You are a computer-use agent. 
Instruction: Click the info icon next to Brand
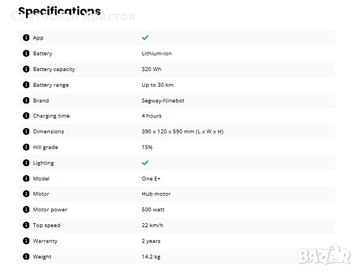click(x=26, y=101)
